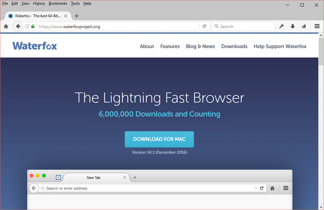Viewport: 324px width, 210px height.
Task: Open the History menu
Action: (x=39, y=3)
